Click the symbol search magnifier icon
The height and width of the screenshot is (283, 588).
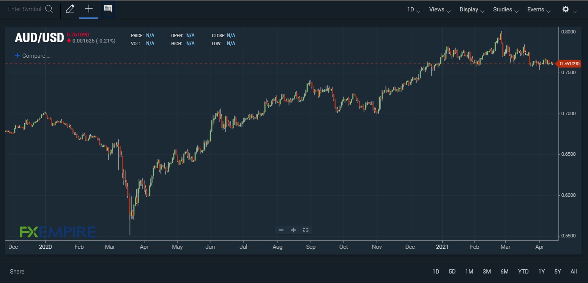49,9
